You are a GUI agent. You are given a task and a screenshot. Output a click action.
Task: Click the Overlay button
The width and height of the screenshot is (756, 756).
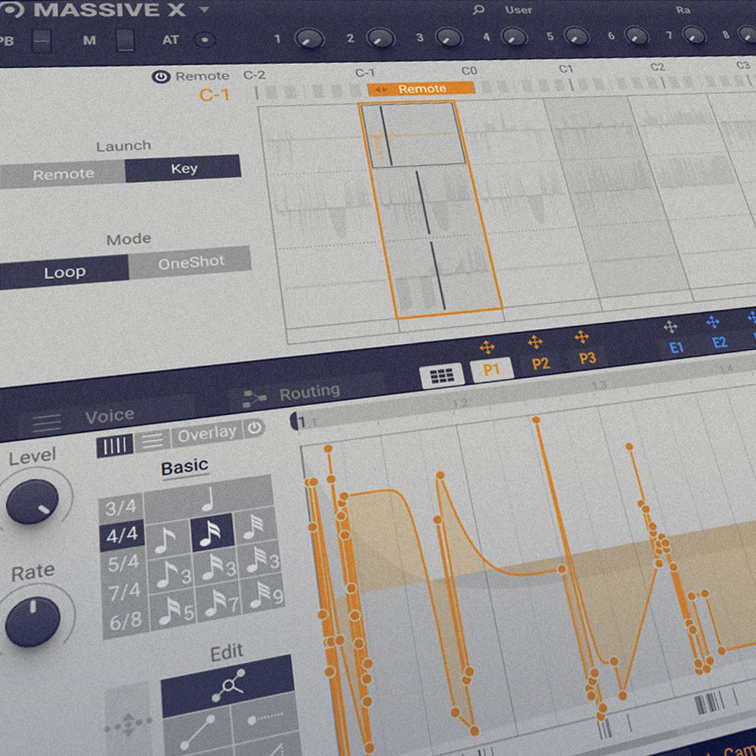207,433
